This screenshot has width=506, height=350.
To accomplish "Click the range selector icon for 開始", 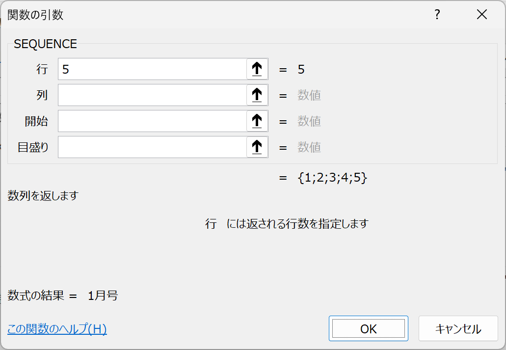I will [257, 121].
